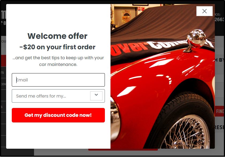This screenshot has height=157, width=225.
Task: Click the dark red bar below the popup
Action: point(123,150)
